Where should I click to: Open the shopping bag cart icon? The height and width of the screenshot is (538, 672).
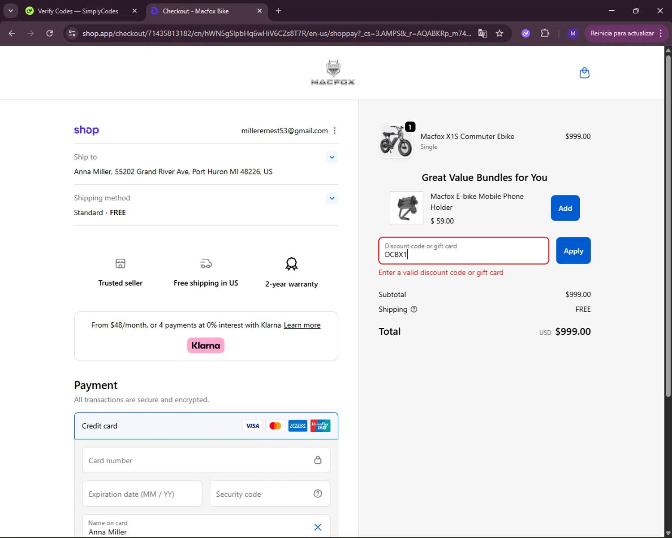[x=584, y=73]
